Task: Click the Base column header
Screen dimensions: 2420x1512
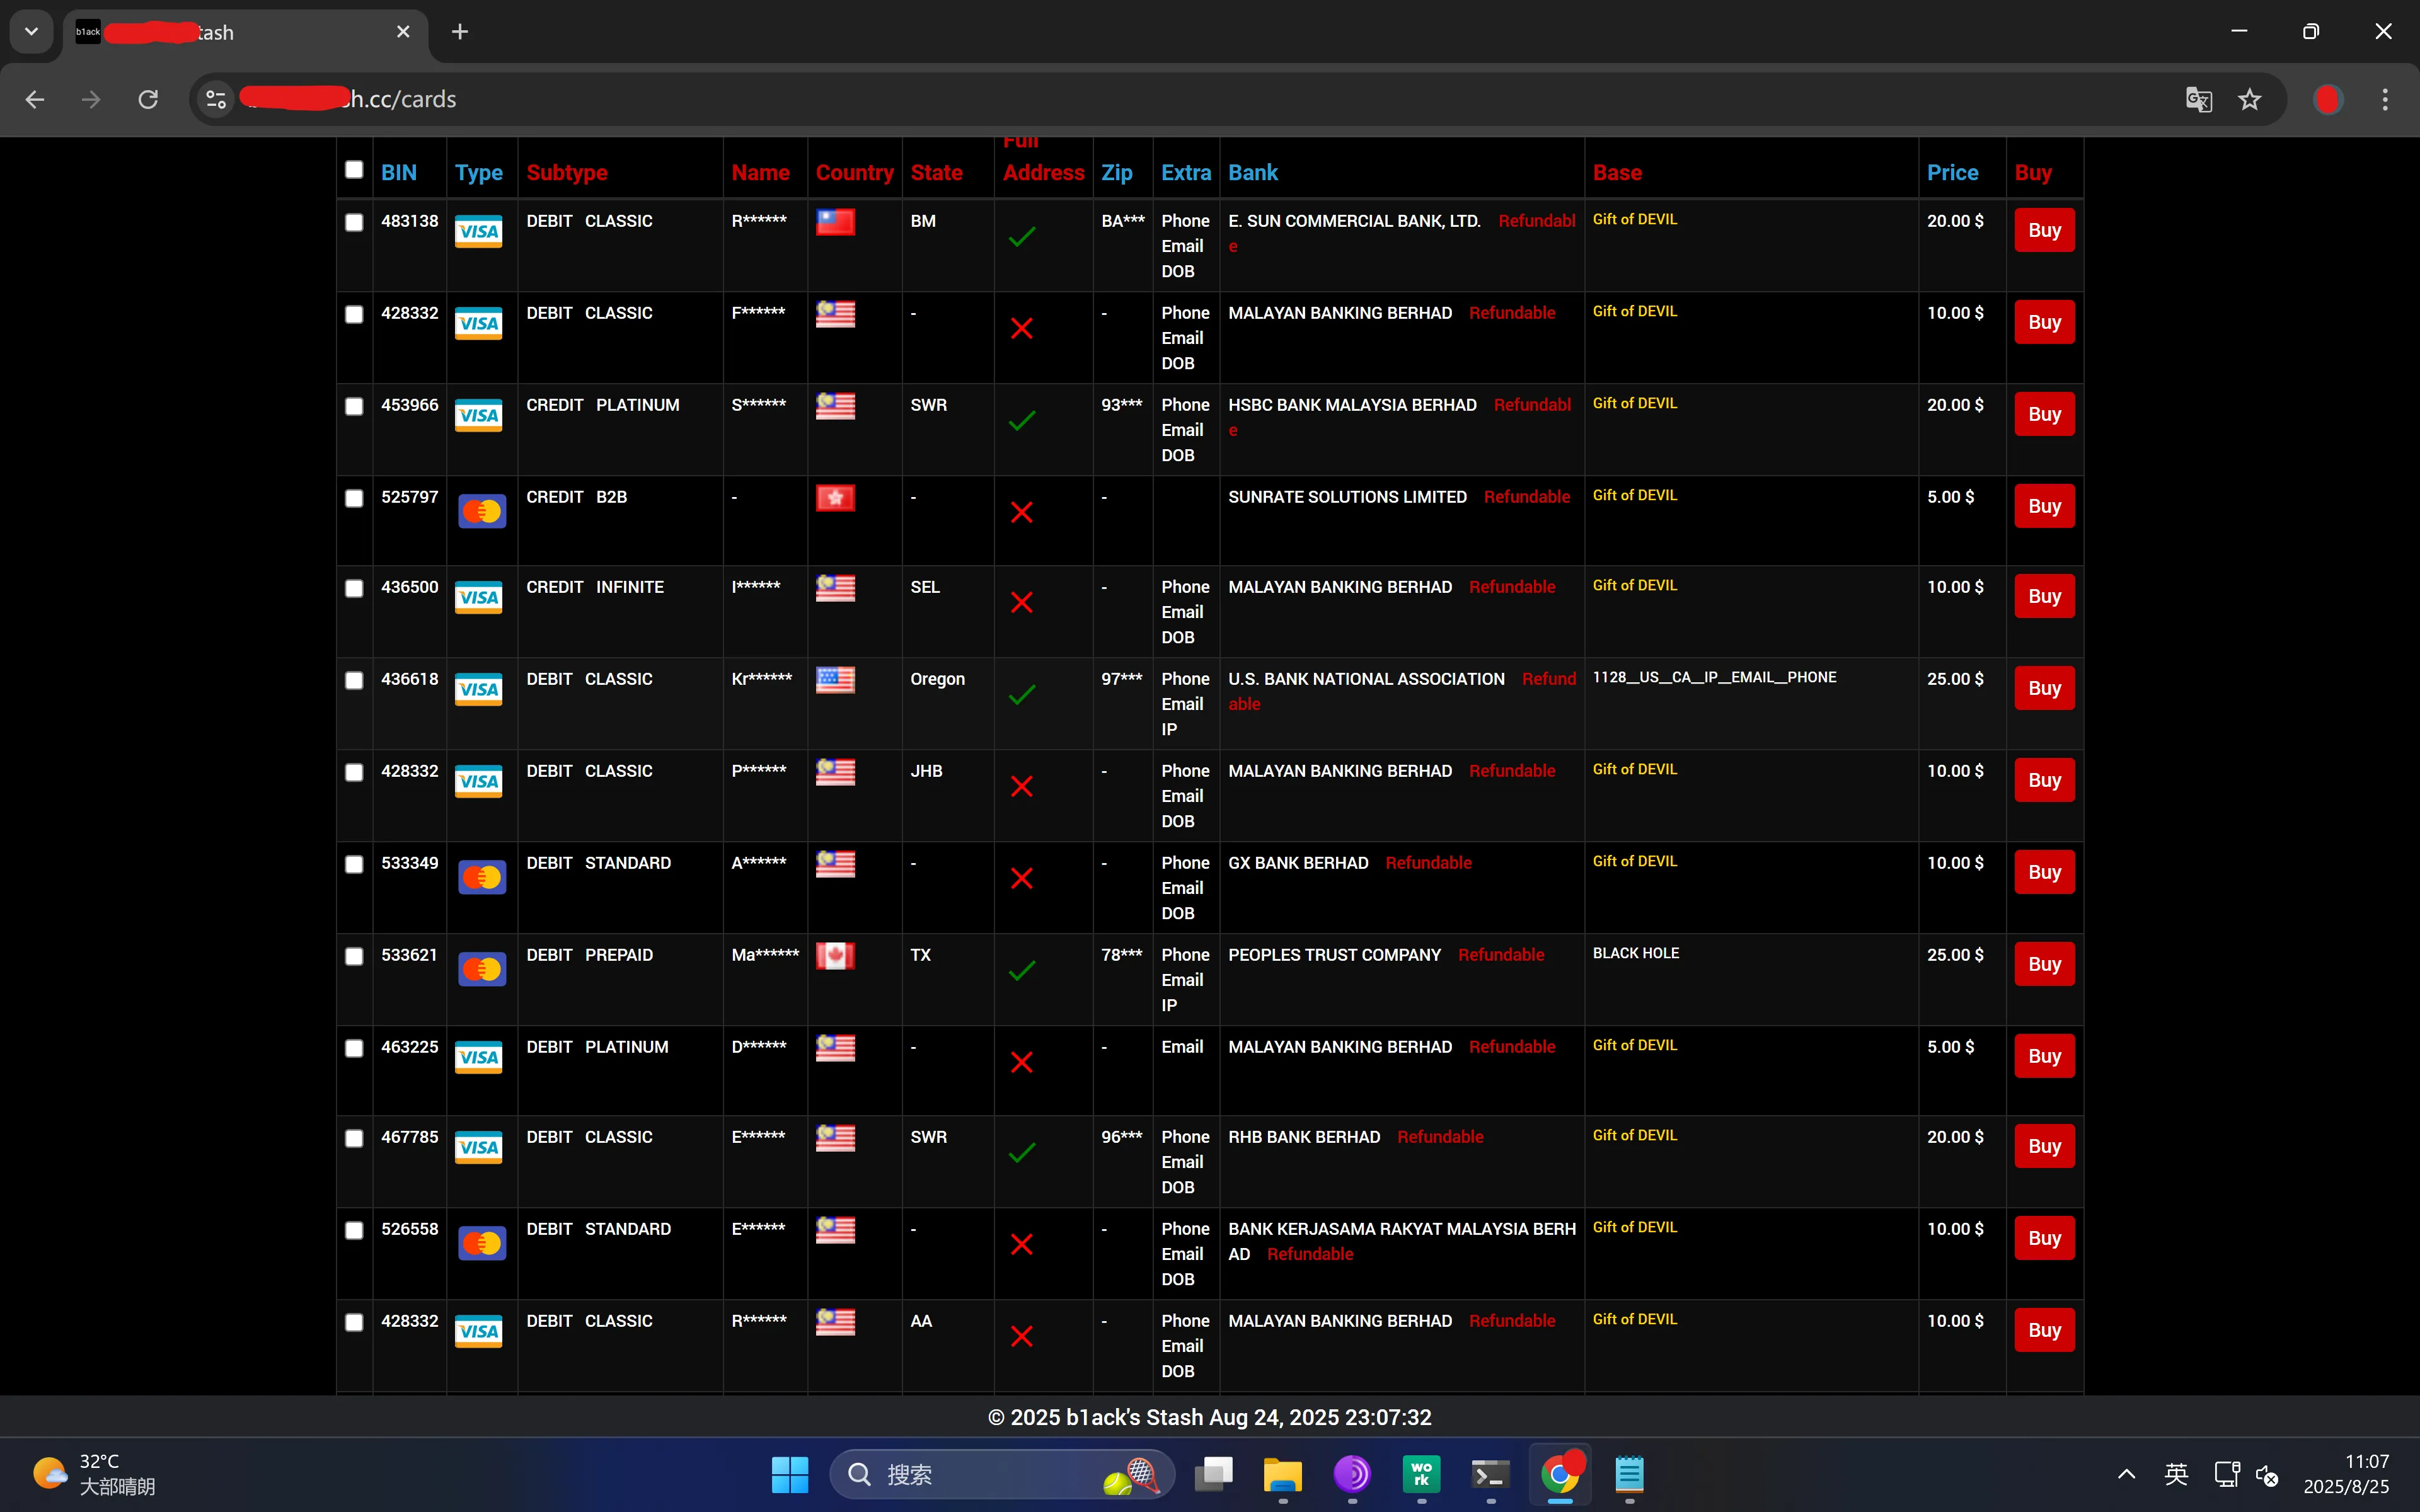Action: tap(1617, 172)
